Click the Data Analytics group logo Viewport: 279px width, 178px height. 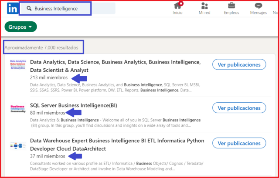click(x=18, y=64)
